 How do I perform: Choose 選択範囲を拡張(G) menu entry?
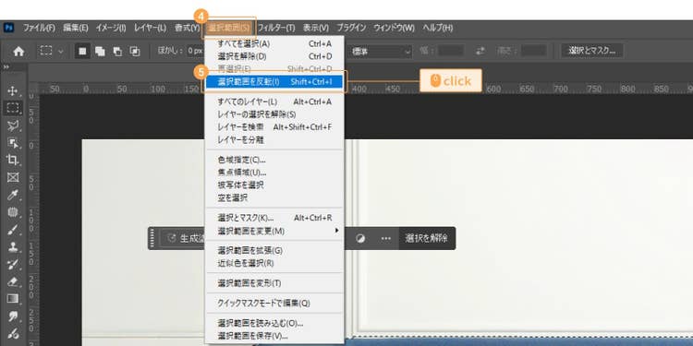click(x=274, y=251)
